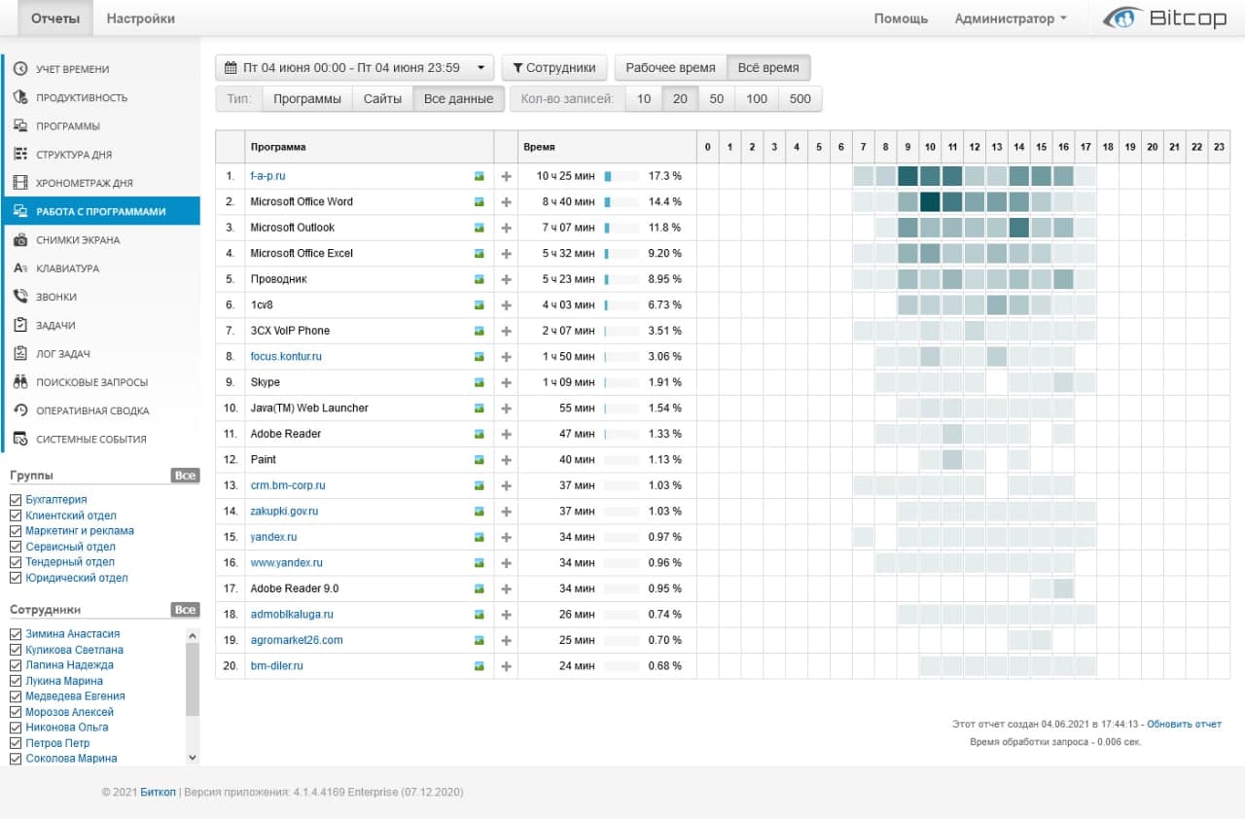Click Все button next to Группы

[x=185, y=476]
